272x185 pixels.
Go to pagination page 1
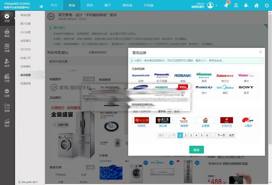click(180, 135)
